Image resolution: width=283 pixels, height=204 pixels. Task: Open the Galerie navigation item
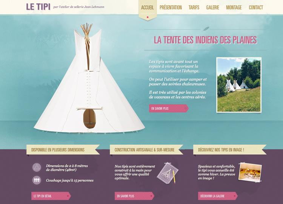click(212, 8)
